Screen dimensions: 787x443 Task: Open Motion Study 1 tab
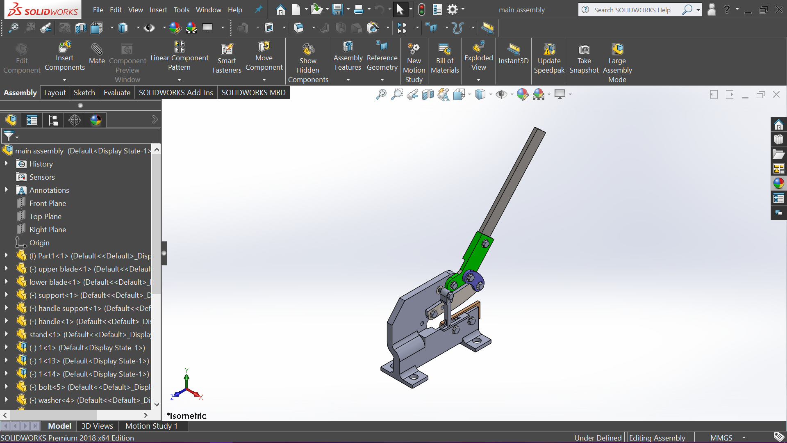pyautogui.click(x=151, y=426)
